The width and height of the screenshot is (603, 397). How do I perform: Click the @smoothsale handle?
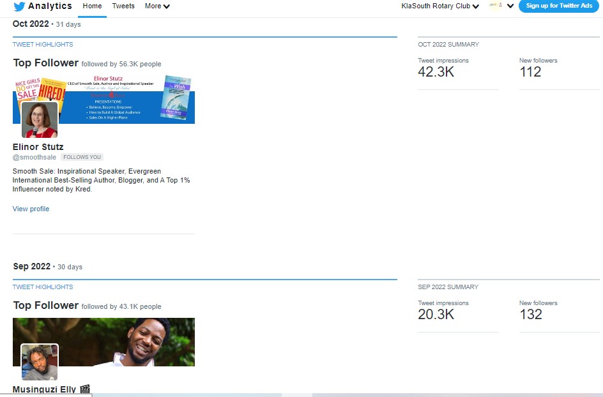34,157
